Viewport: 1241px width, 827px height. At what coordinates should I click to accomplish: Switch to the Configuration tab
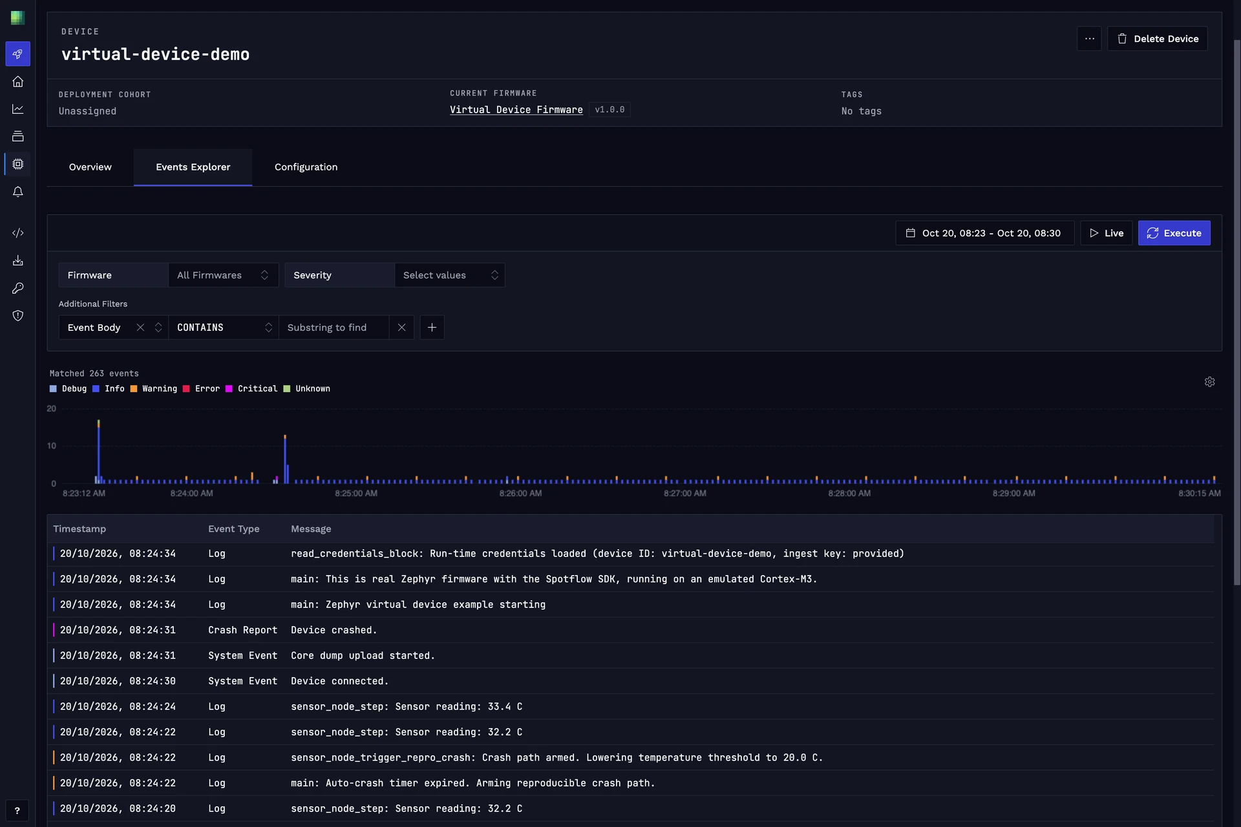click(x=306, y=167)
